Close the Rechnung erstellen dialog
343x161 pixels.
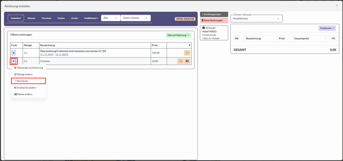pos(337,6)
